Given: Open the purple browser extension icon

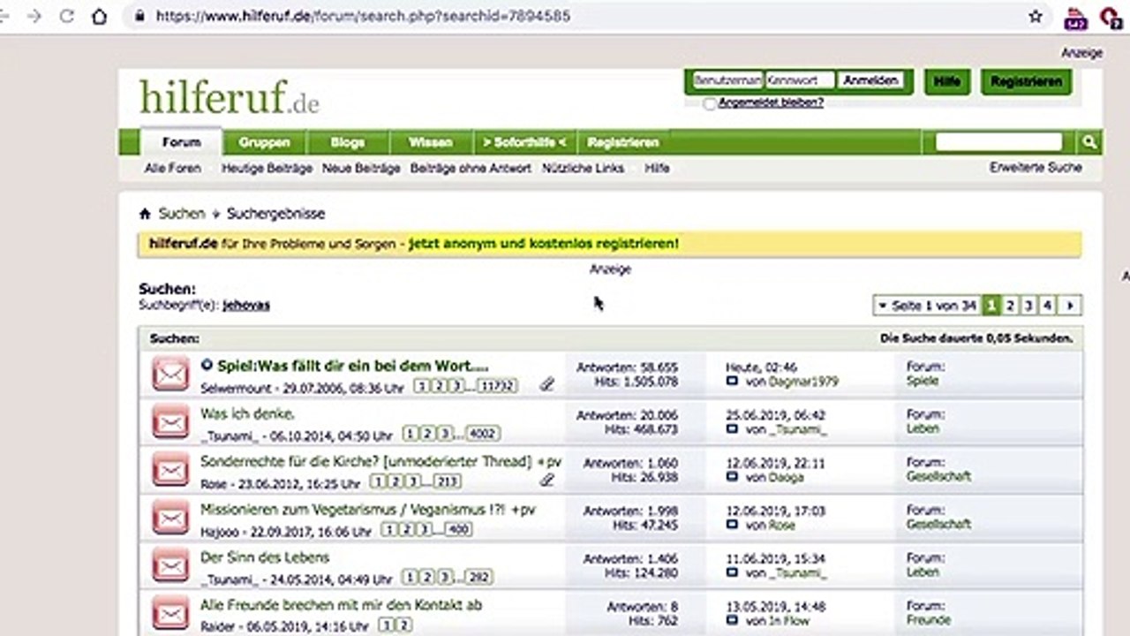Looking at the screenshot, I should click(1075, 17).
